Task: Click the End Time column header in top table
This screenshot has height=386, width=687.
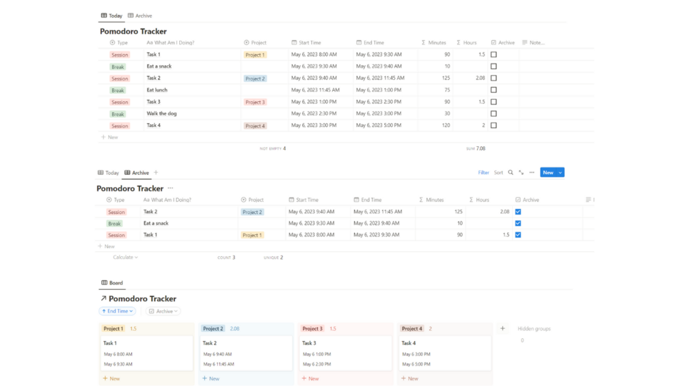Action: 371,42
